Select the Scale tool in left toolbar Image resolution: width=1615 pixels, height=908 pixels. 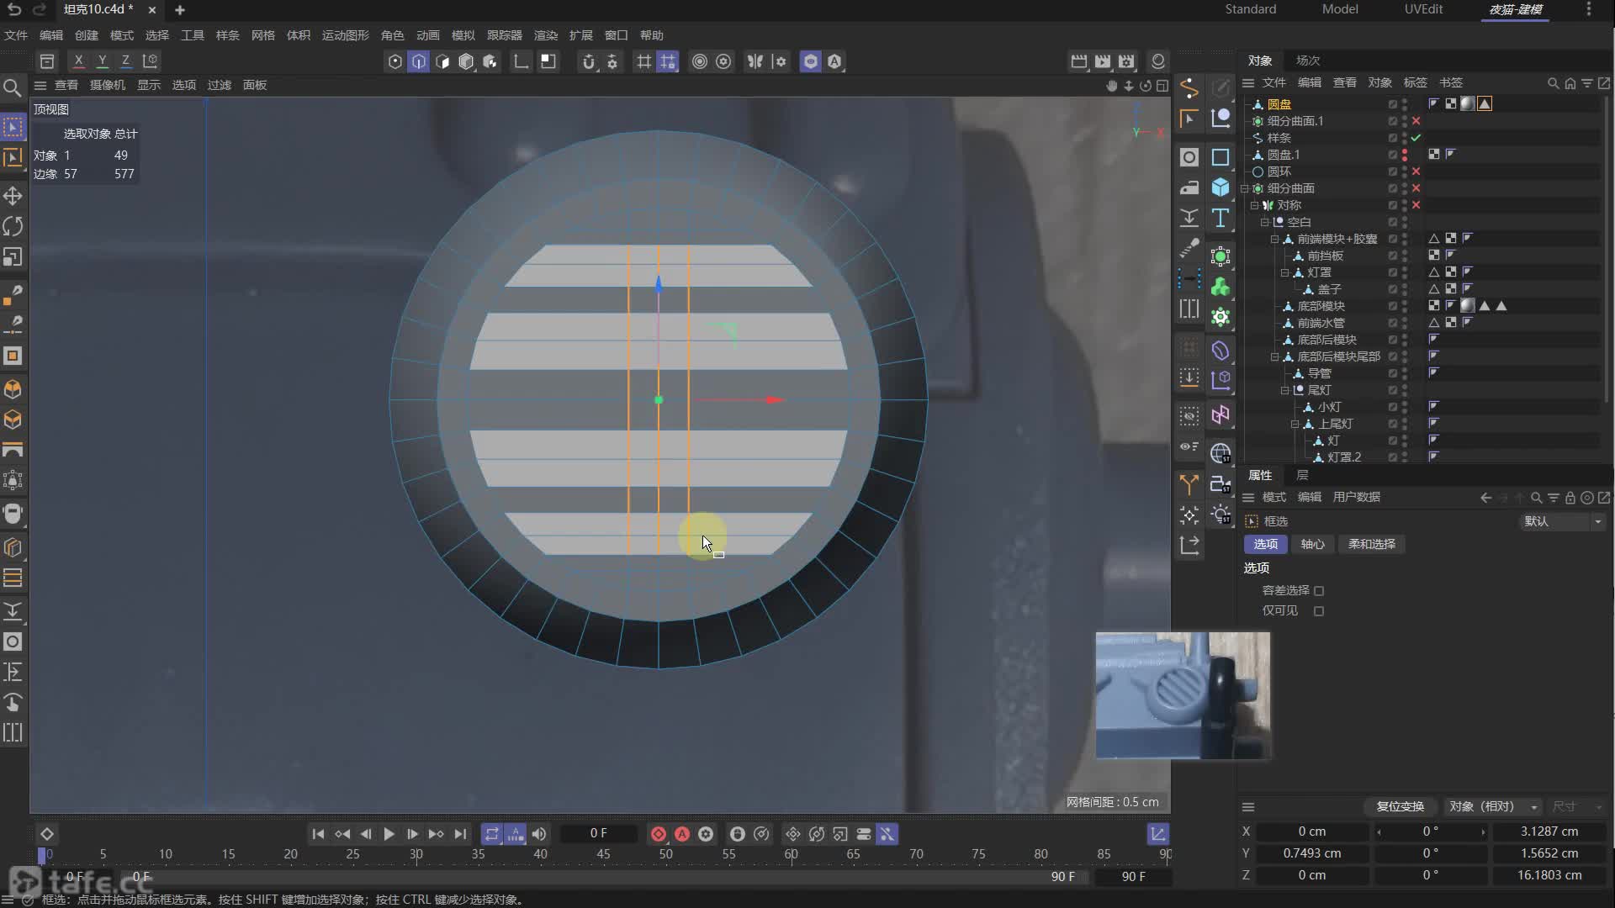[13, 257]
